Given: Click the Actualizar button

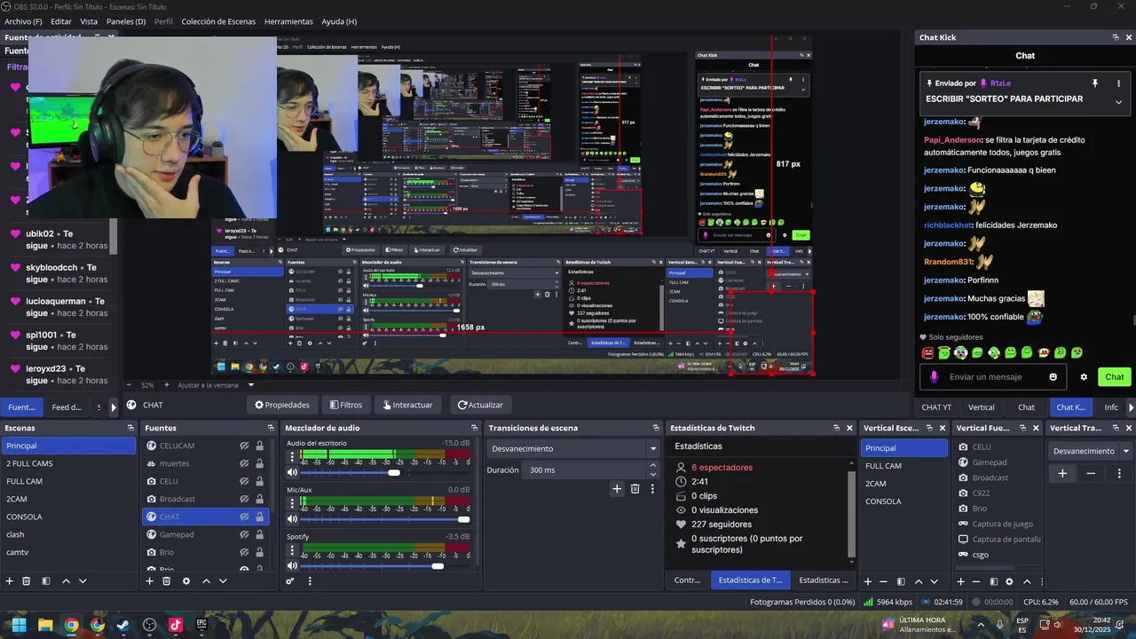Looking at the screenshot, I should pos(480,405).
